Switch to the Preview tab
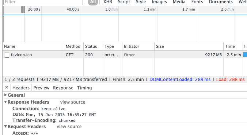 (x=41, y=88)
